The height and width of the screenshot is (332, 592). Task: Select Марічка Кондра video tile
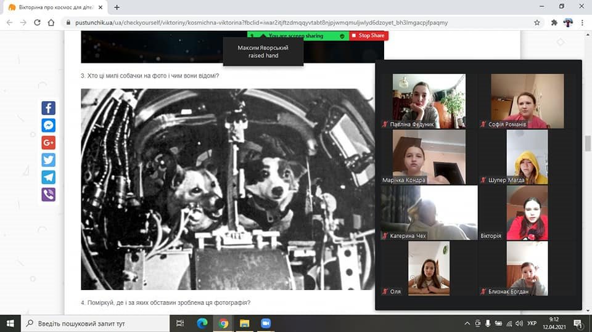(x=429, y=157)
